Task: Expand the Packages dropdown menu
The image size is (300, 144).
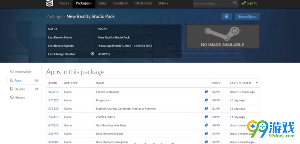Action: point(84,3)
